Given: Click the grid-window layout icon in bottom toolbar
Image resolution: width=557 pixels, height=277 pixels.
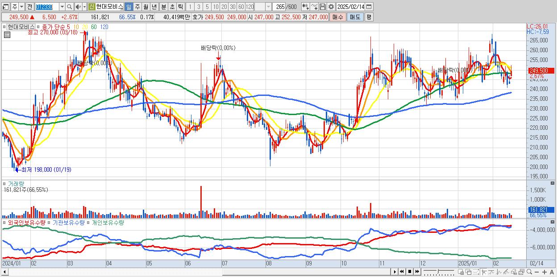Looking at the screenshot, I should coord(461,272).
